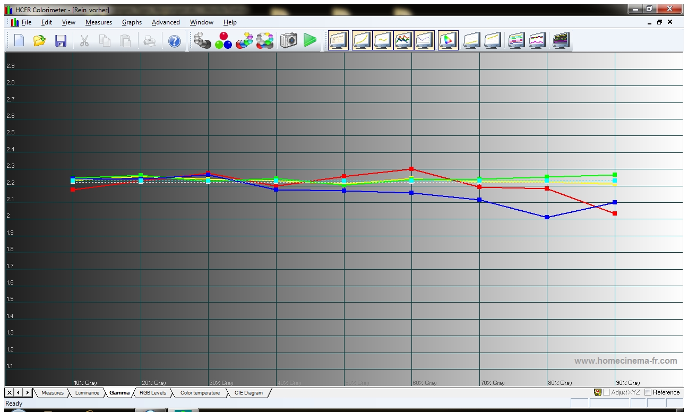The width and height of the screenshot is (688, 412).
Task: Switch to the Color temperature tab
Action: (200, 393)
